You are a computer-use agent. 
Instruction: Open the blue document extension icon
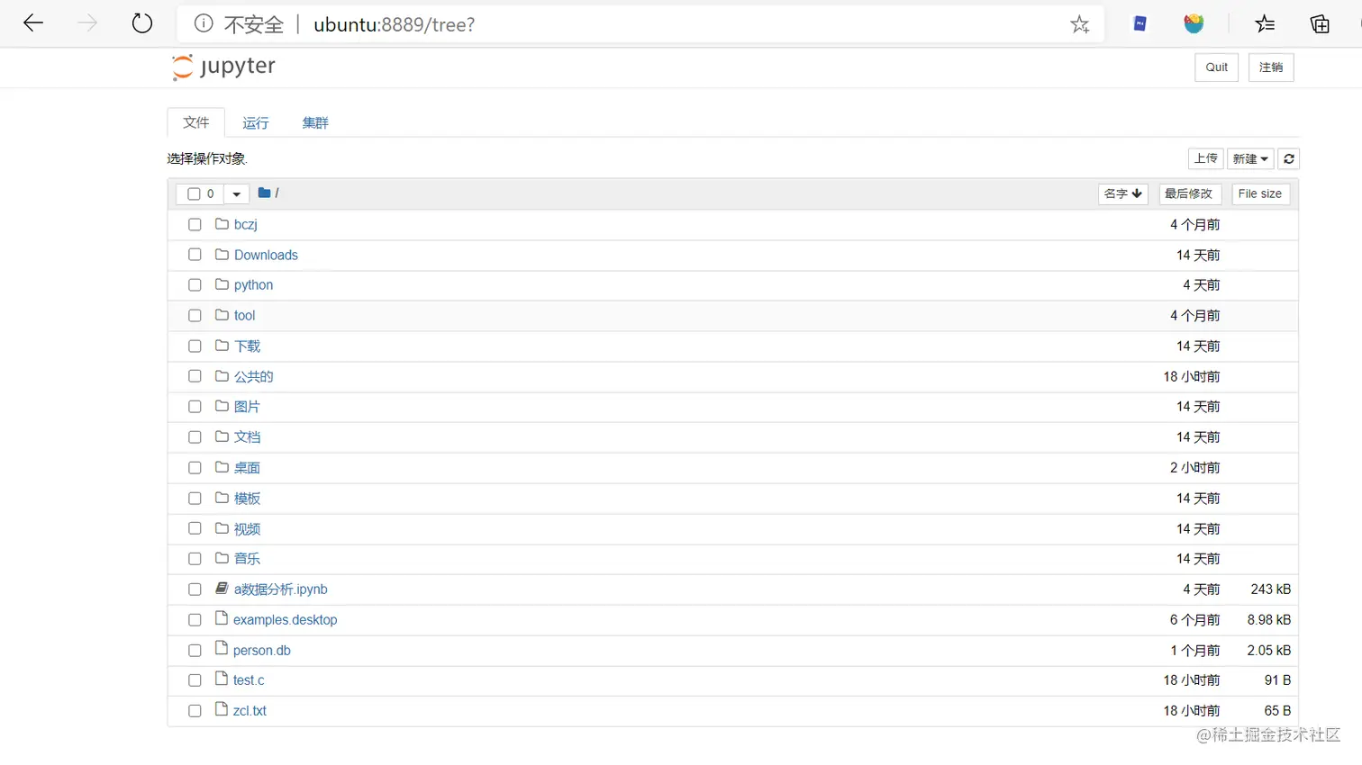coord(1140,24)
